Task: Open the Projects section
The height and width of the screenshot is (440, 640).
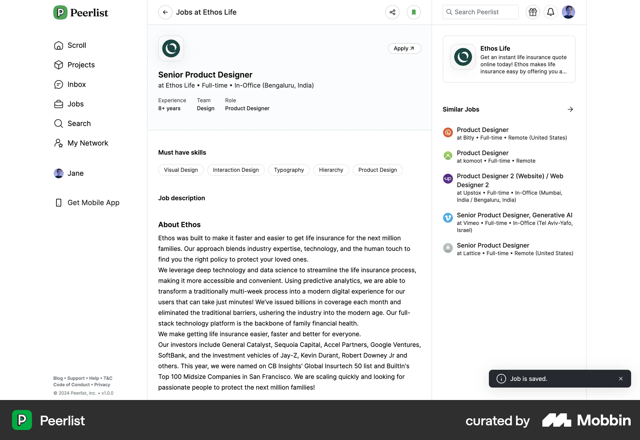Action: [x=81, y=65]
